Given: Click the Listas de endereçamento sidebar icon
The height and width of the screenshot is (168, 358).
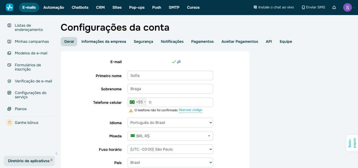Looking at the screenshot, I should 10,26.
